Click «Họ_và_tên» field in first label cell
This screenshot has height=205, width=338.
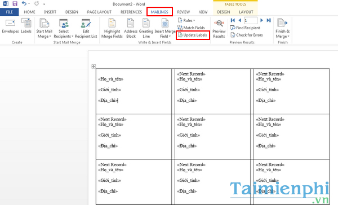coord(110,79)
